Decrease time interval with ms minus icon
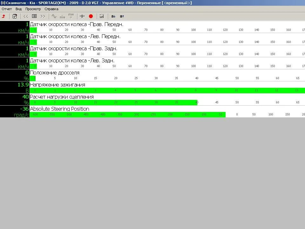 point(63,17)
